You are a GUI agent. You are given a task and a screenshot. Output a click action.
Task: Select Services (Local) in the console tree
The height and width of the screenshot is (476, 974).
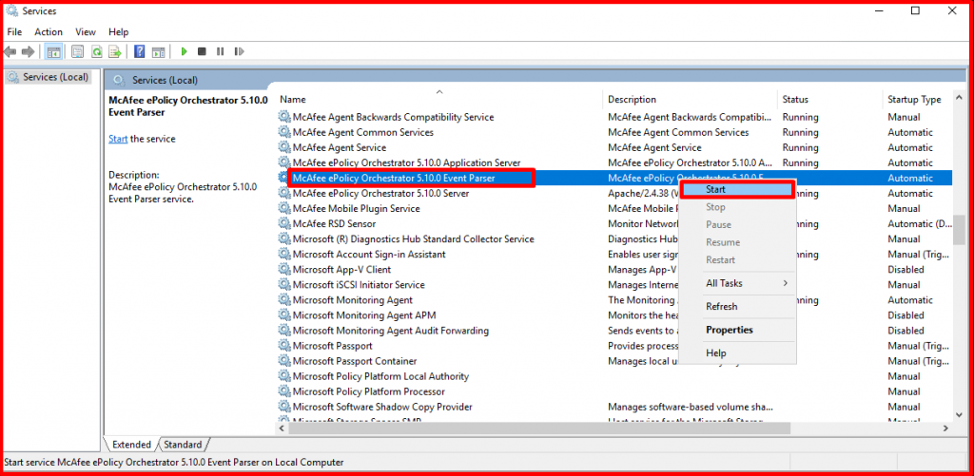[49, 77]
